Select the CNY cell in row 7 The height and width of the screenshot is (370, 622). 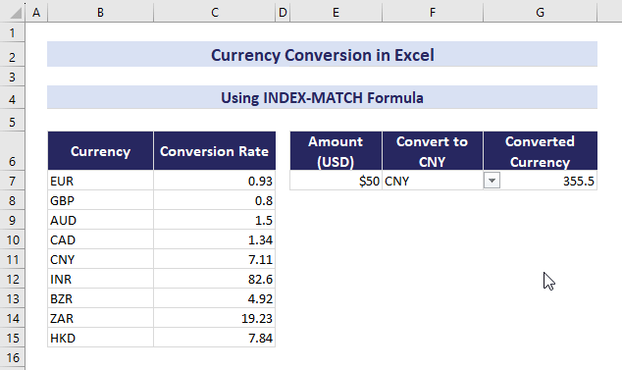[433, 181]
